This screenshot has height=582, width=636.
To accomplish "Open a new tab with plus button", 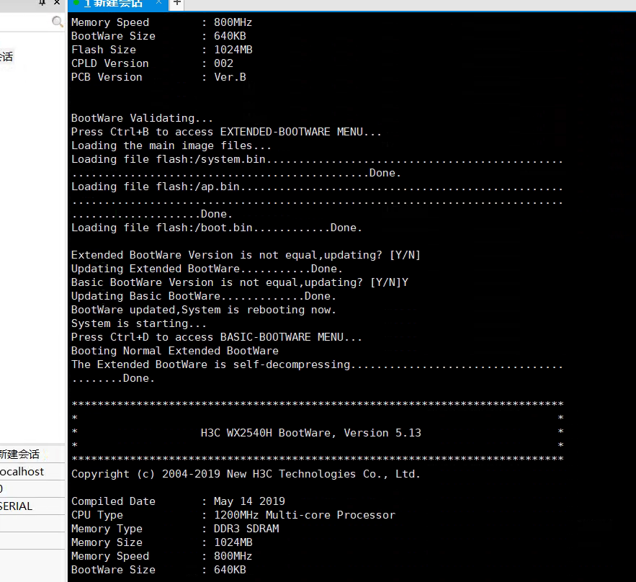I will [177, 4].
